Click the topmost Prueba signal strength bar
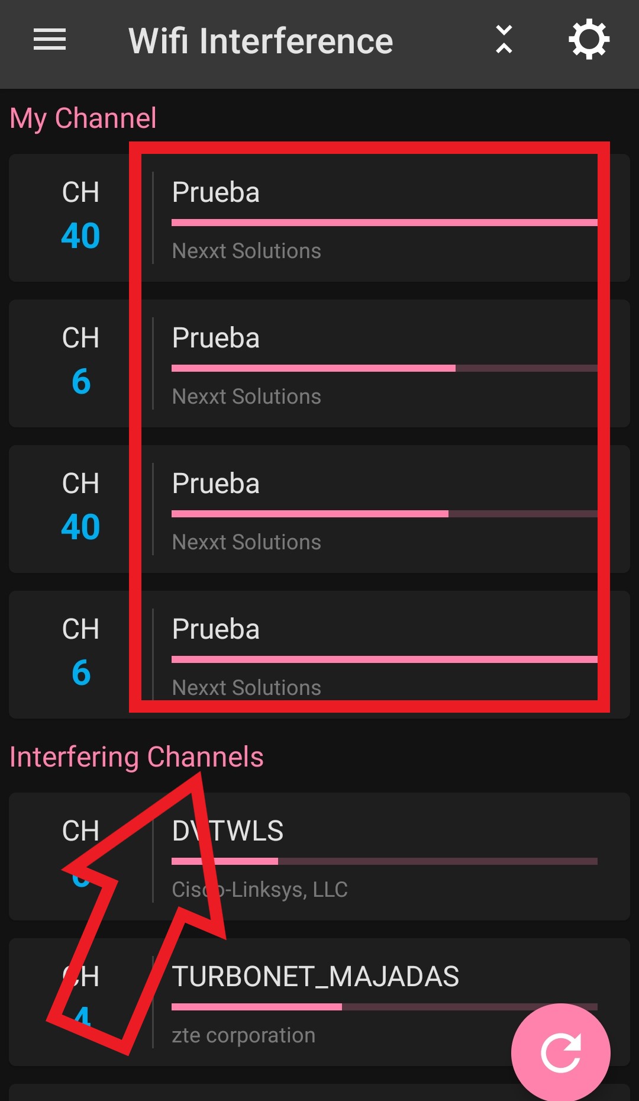This screenshot has height=1101, width=639. pos(384,223)
